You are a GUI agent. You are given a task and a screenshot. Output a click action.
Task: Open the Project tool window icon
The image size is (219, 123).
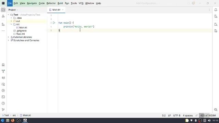click(3, 10)
